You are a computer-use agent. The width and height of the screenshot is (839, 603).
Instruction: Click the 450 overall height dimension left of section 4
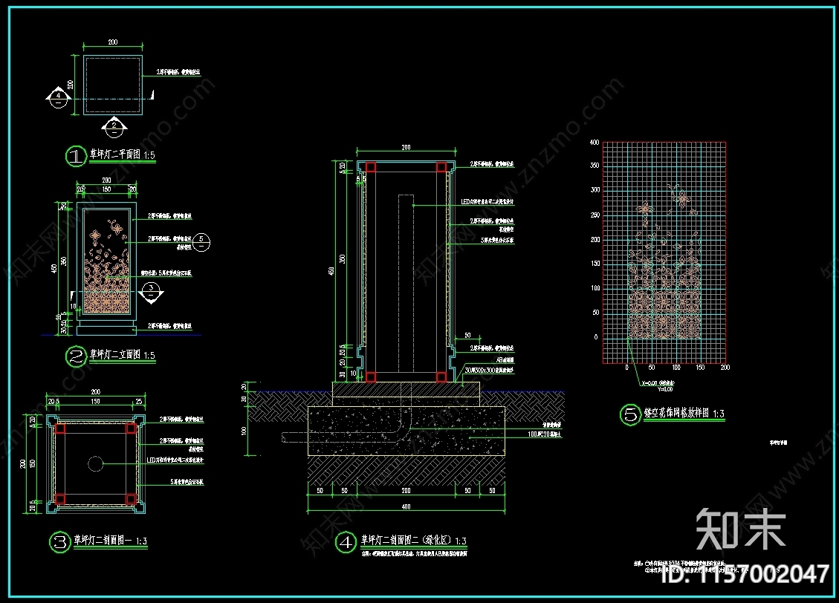pos(331,272)
